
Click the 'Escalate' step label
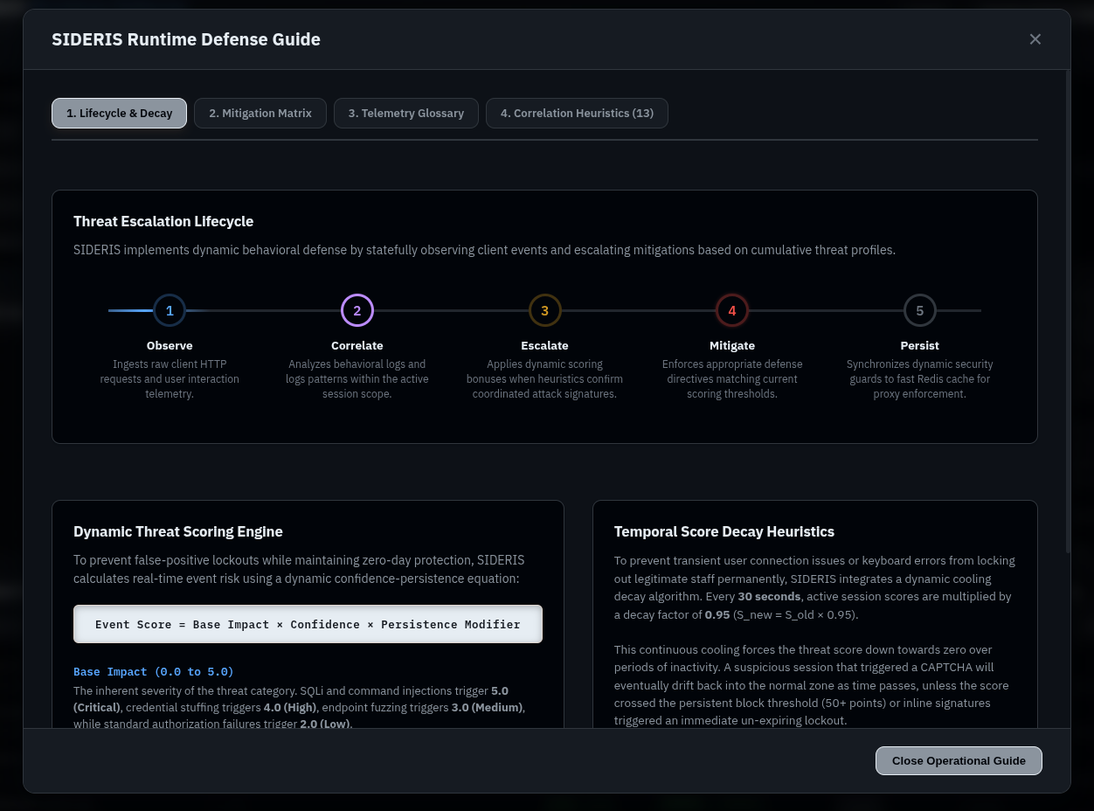(x=544, y=345)
